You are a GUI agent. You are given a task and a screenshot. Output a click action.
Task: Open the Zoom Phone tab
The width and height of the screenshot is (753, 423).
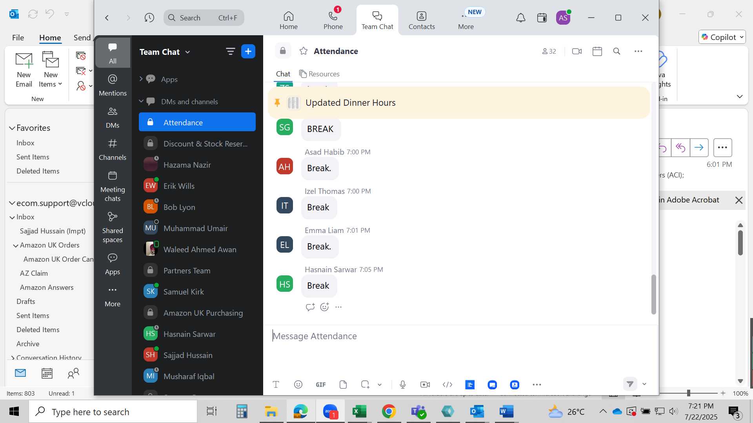tap(333, 20)
